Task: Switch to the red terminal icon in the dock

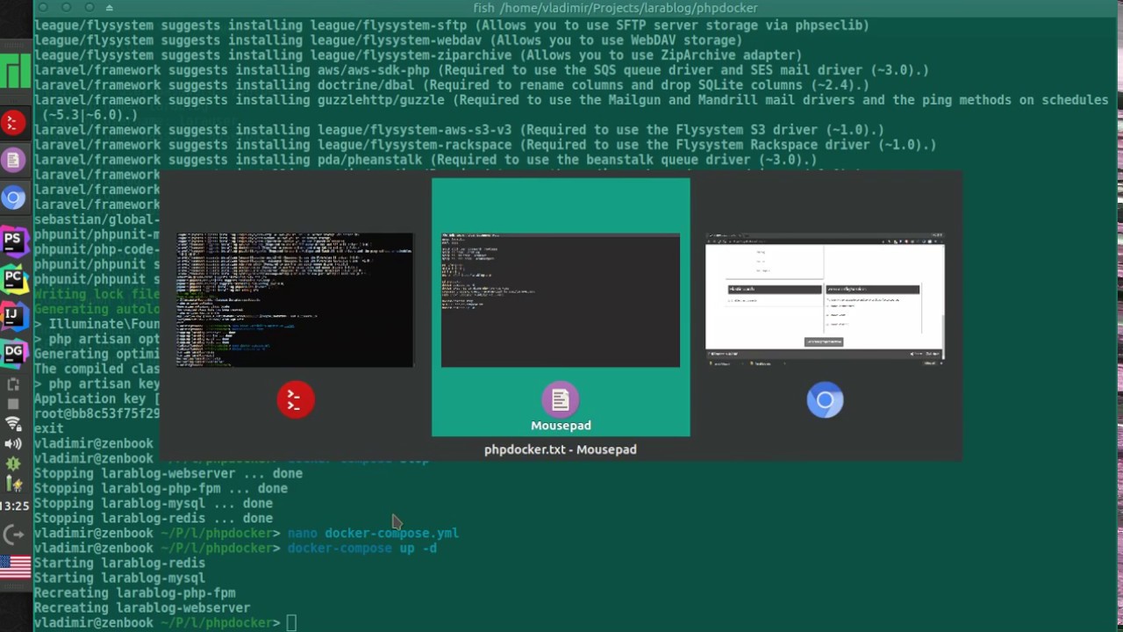Action: tap(13, 123)
